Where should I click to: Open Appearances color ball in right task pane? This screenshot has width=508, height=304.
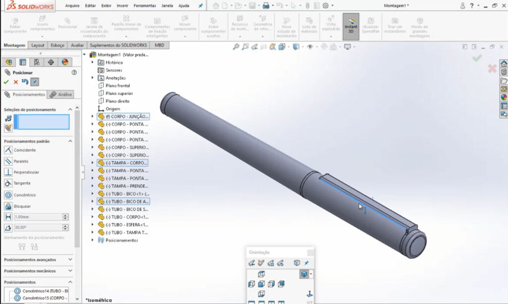[x=504, y=97]
